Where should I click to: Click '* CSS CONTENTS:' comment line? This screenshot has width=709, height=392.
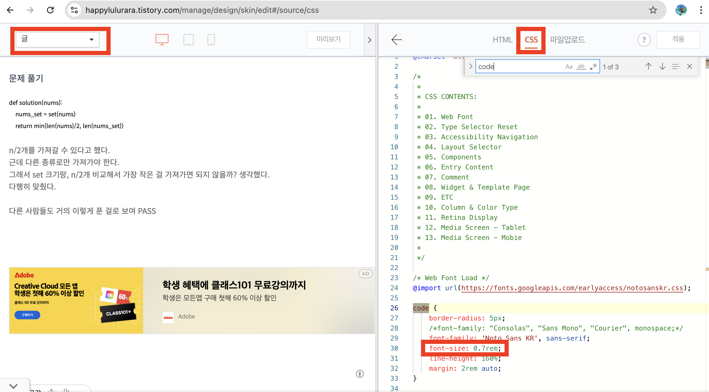click(447, 97)
